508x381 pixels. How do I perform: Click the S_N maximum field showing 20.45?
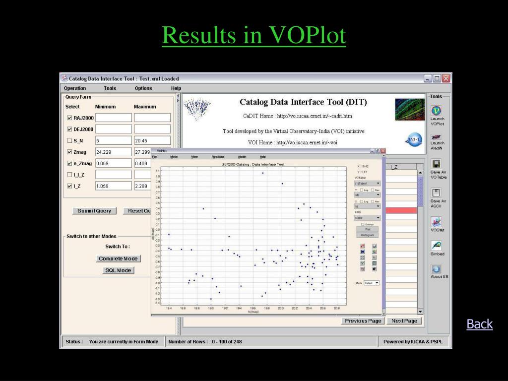pos(152,140)
